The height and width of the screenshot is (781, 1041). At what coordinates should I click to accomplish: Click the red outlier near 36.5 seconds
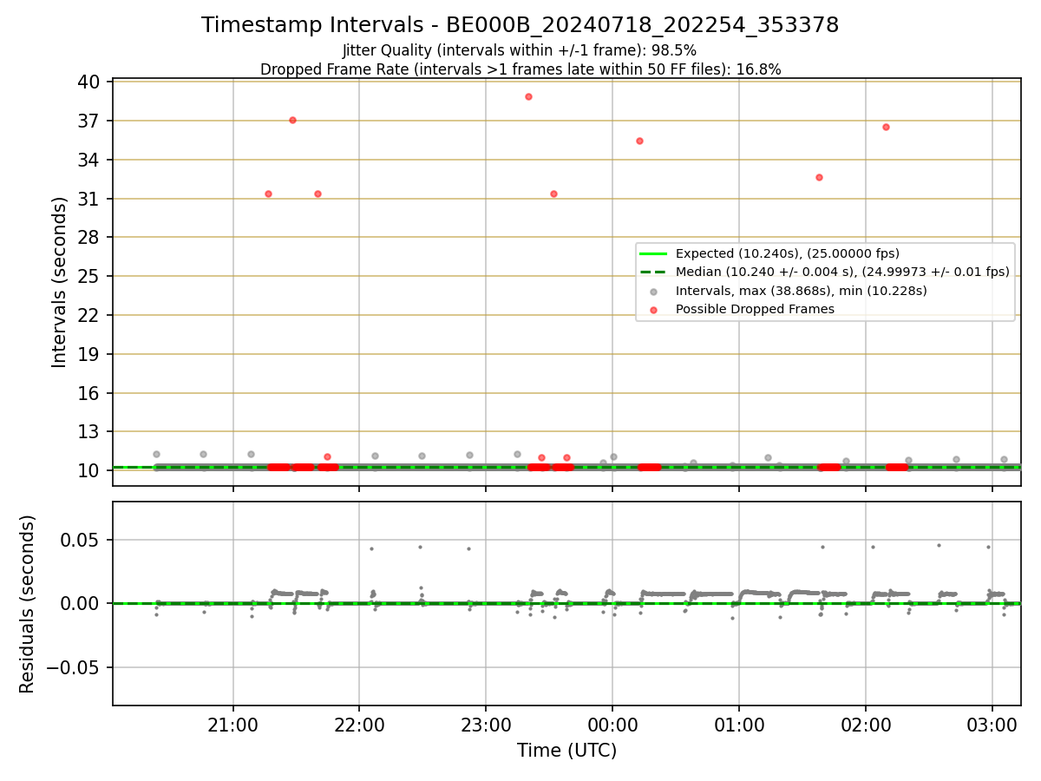pos(886,127)
